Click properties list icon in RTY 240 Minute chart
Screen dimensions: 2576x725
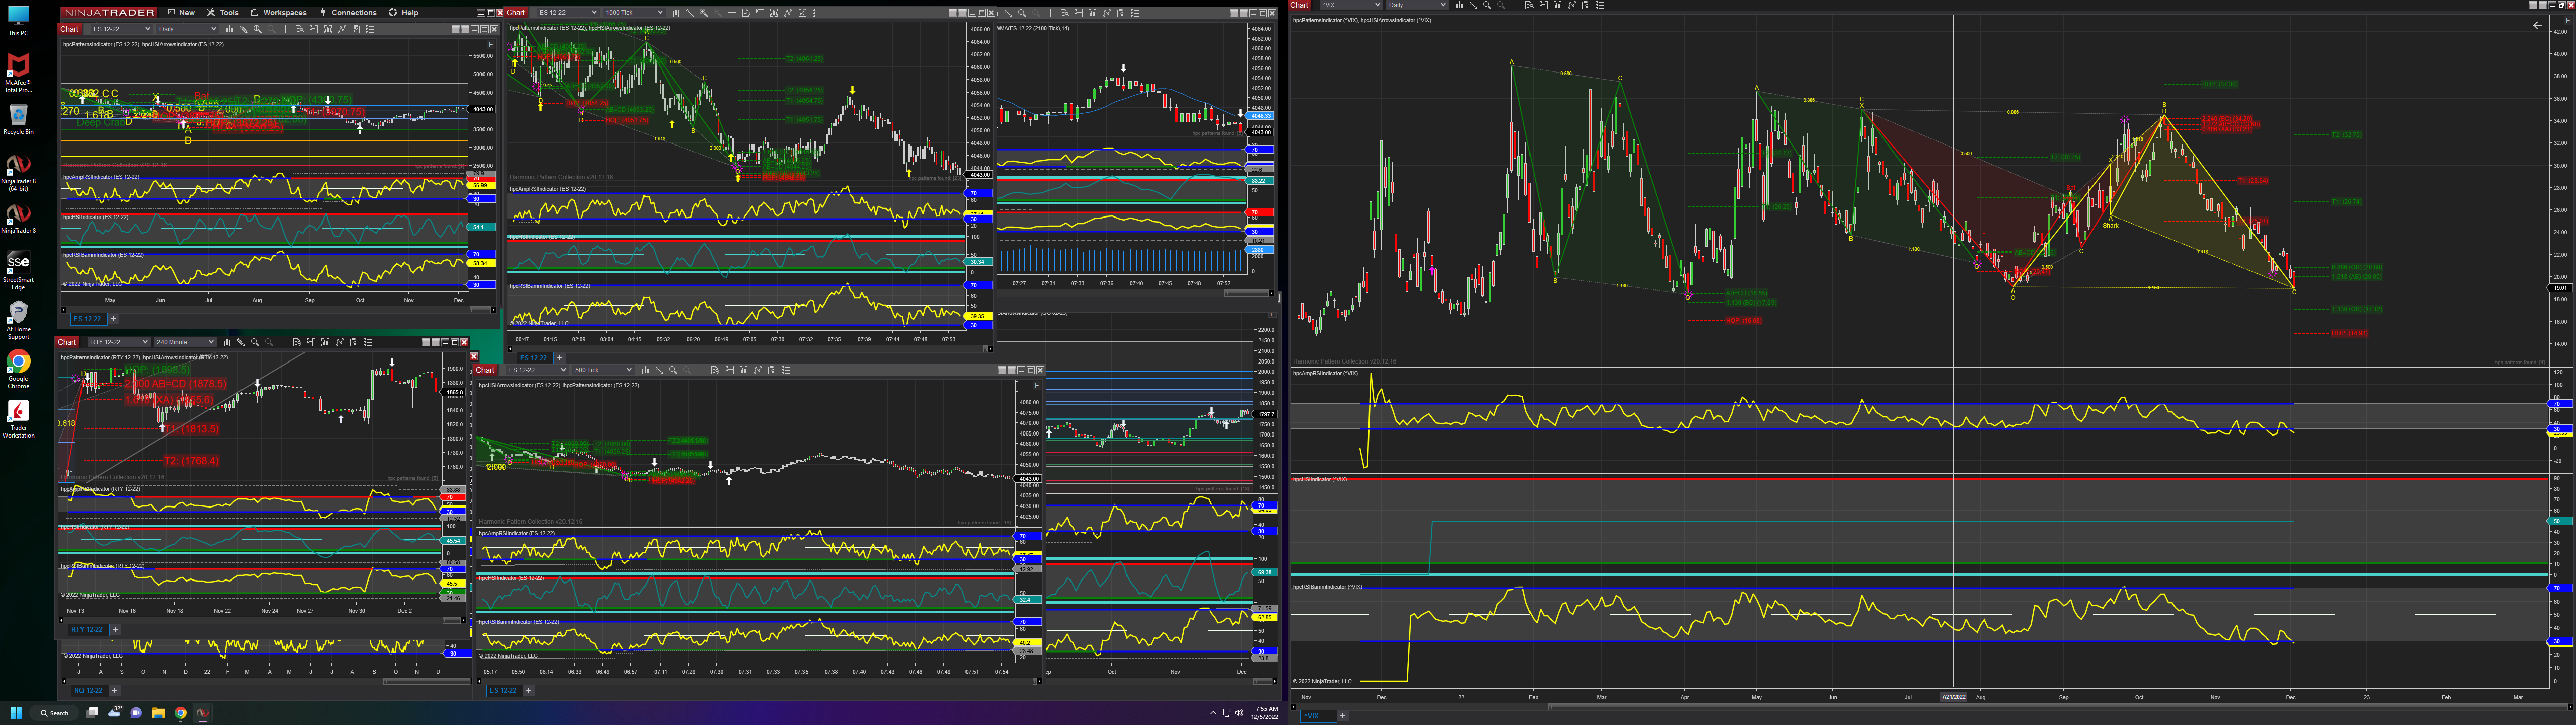[x=368, y=342]
